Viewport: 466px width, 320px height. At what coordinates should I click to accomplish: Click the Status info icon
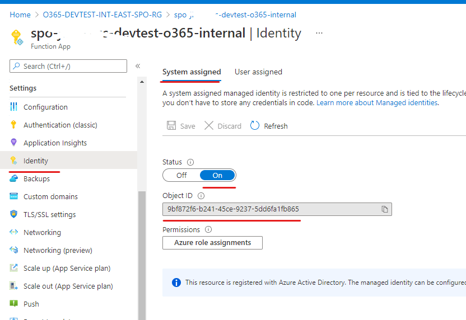[190, 162]
